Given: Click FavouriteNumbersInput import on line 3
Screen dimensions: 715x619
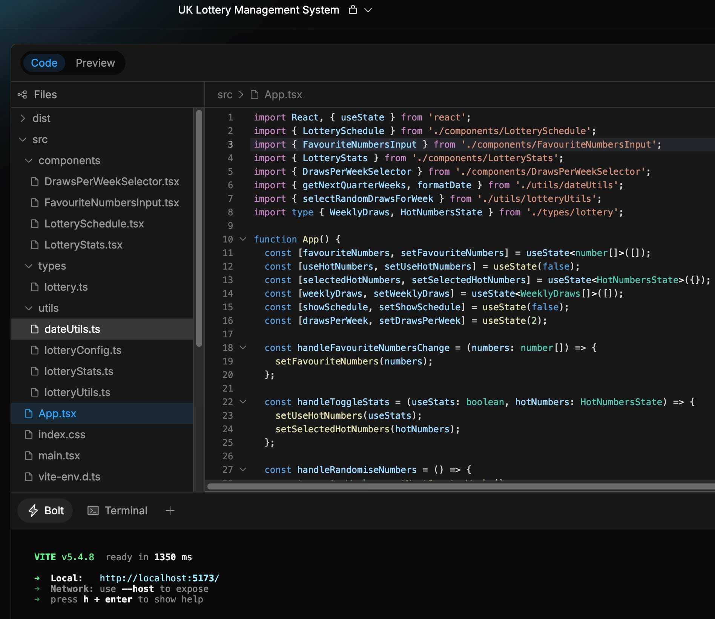Looking at the screenshot, I should click(x=359, y=144).
